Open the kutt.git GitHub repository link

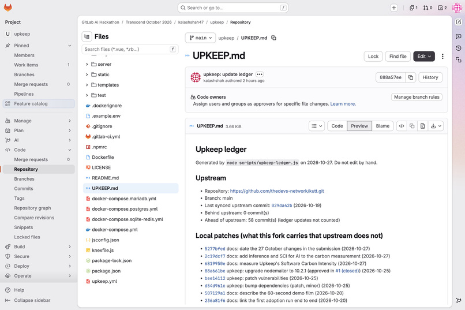[277, 191]
